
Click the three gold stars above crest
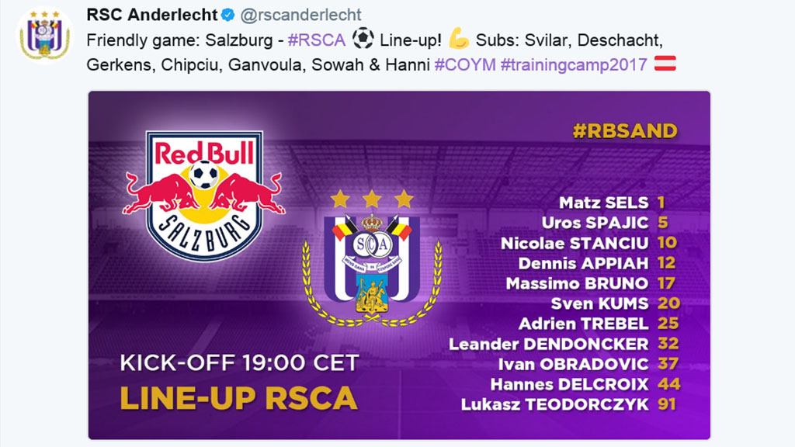point(372,199)
